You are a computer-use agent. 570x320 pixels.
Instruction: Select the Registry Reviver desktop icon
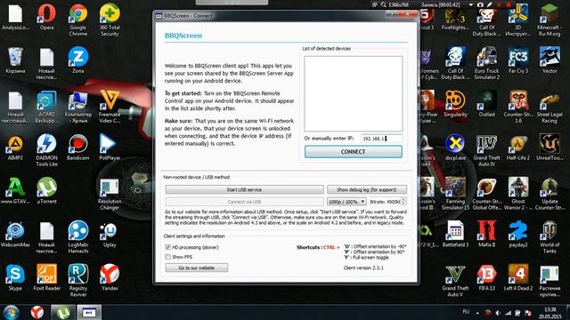pos(78,281)
